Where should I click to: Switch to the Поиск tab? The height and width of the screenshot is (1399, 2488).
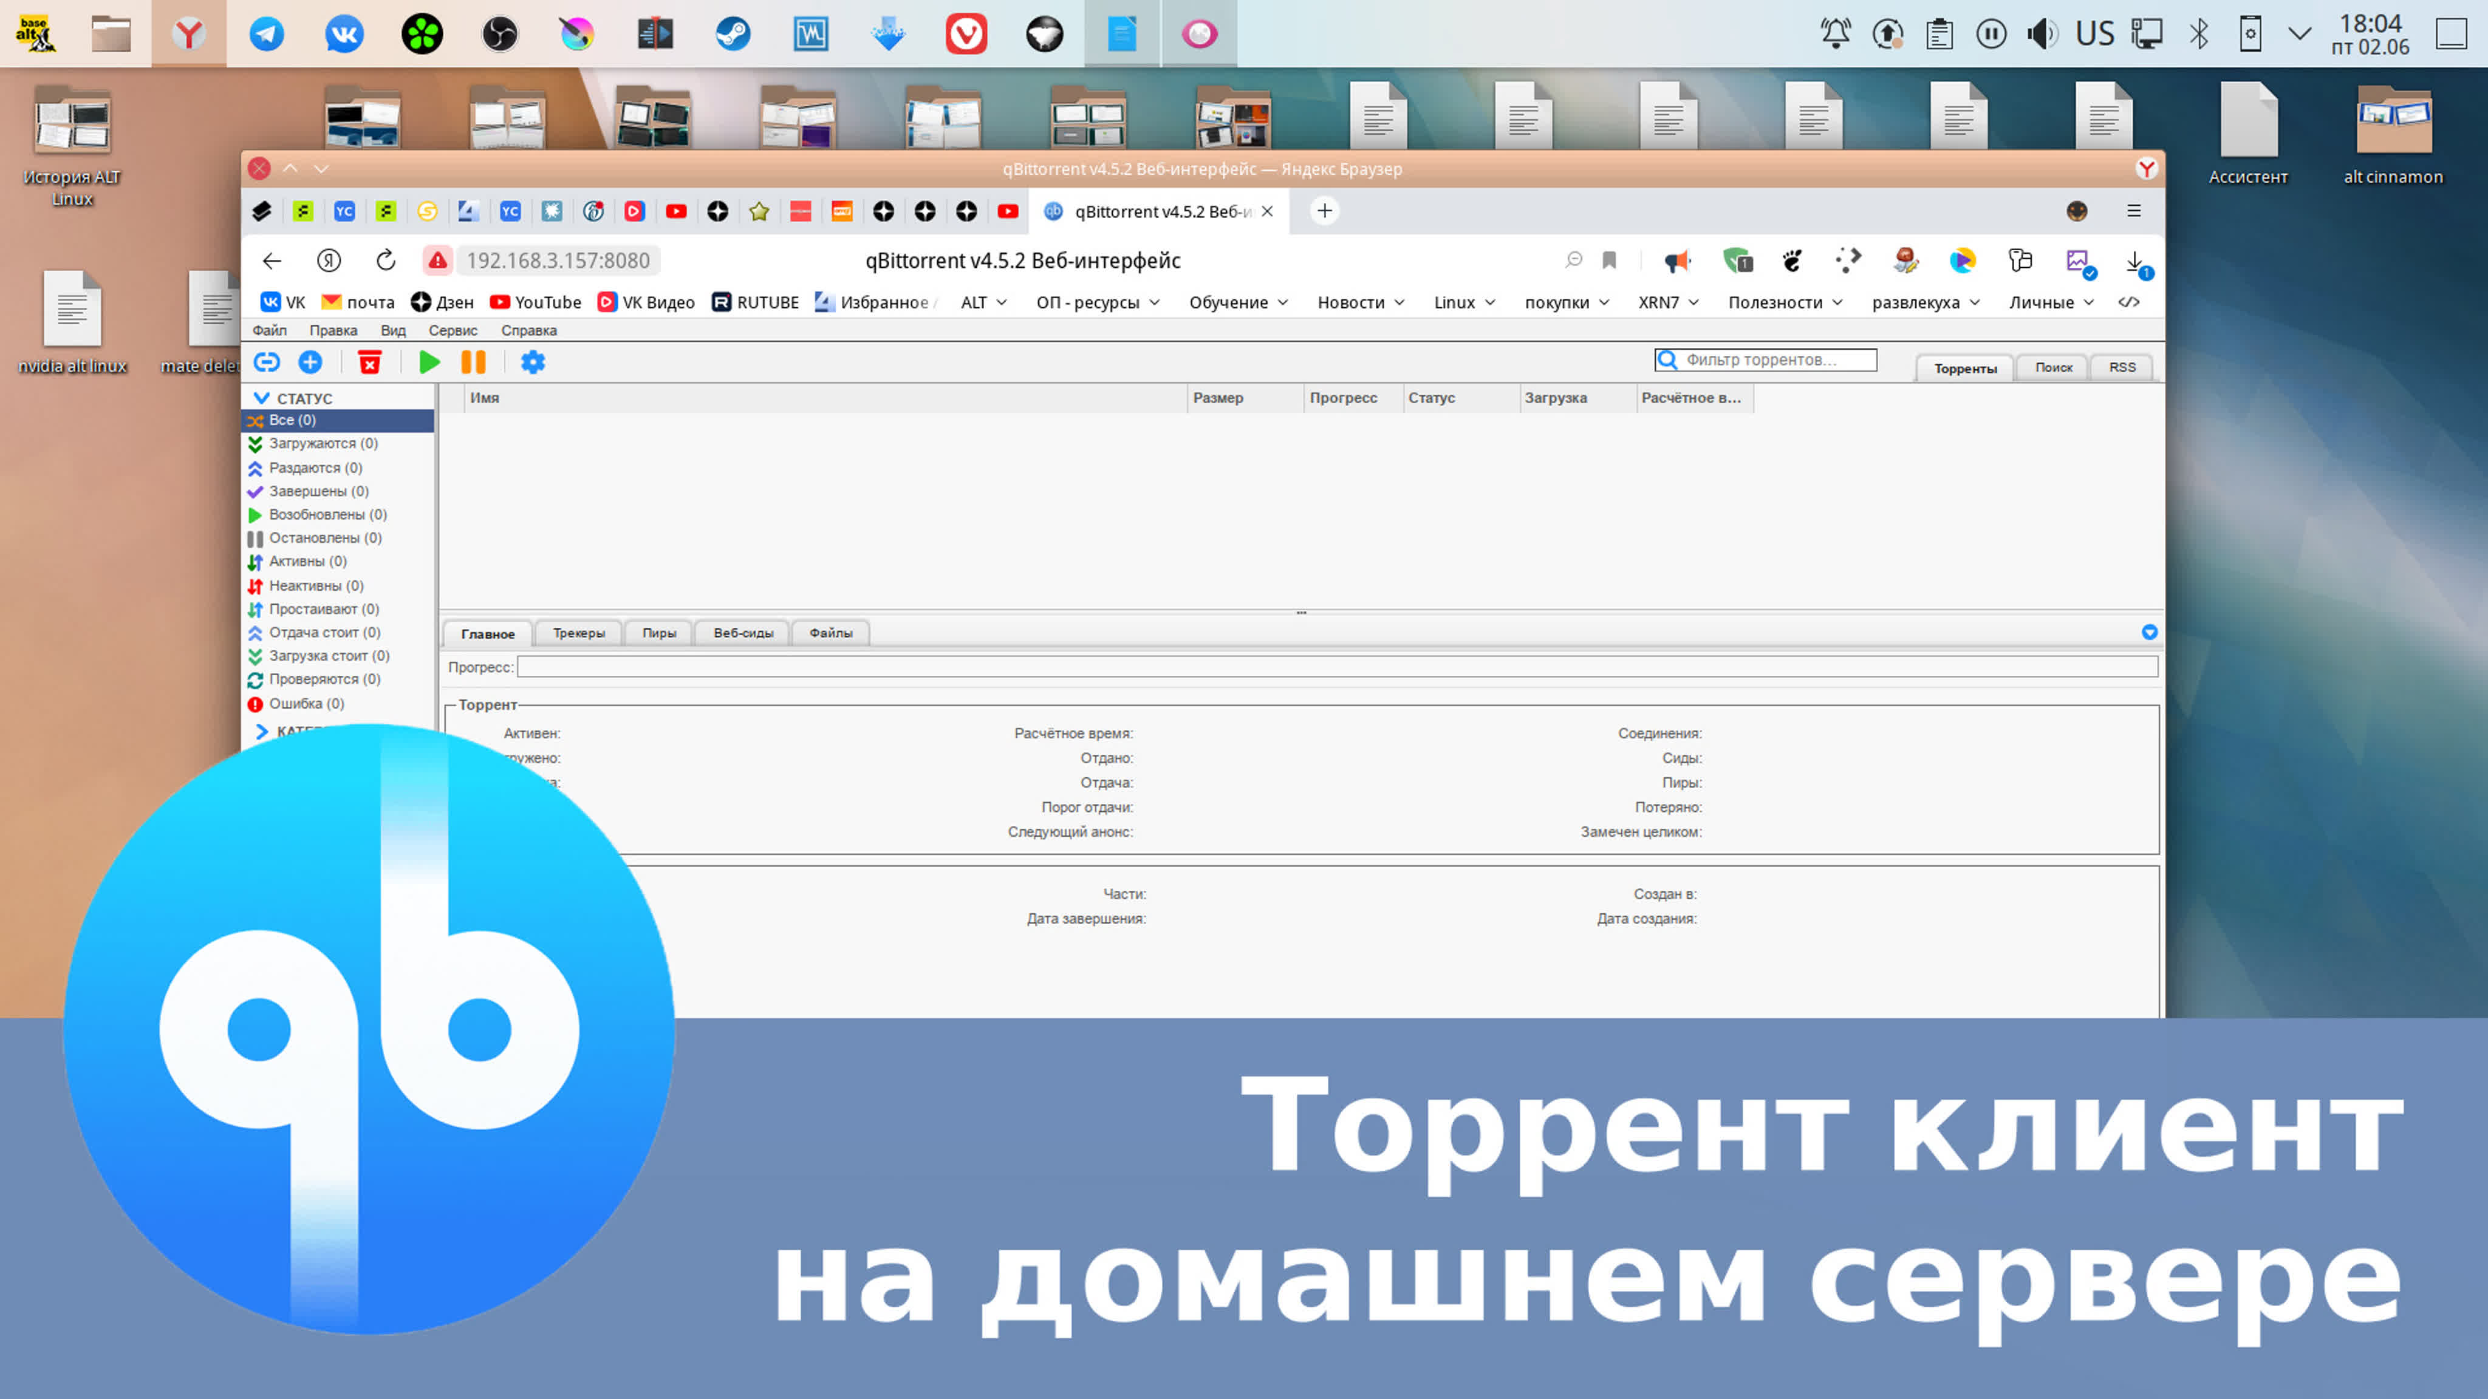click(2053, 367)
